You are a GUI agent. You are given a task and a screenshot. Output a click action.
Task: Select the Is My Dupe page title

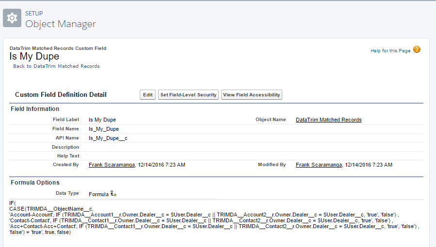(x=34, y=56)
